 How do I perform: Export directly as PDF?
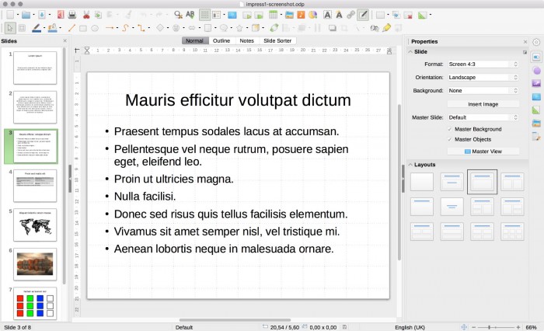[x=61, y=15]
